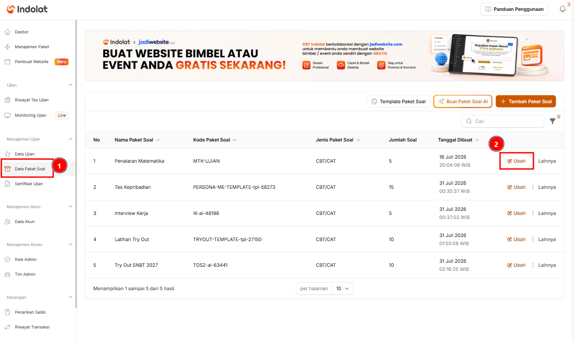Click the Data Paket Soal box icon
Screen dimensions: 574x342
7,169
